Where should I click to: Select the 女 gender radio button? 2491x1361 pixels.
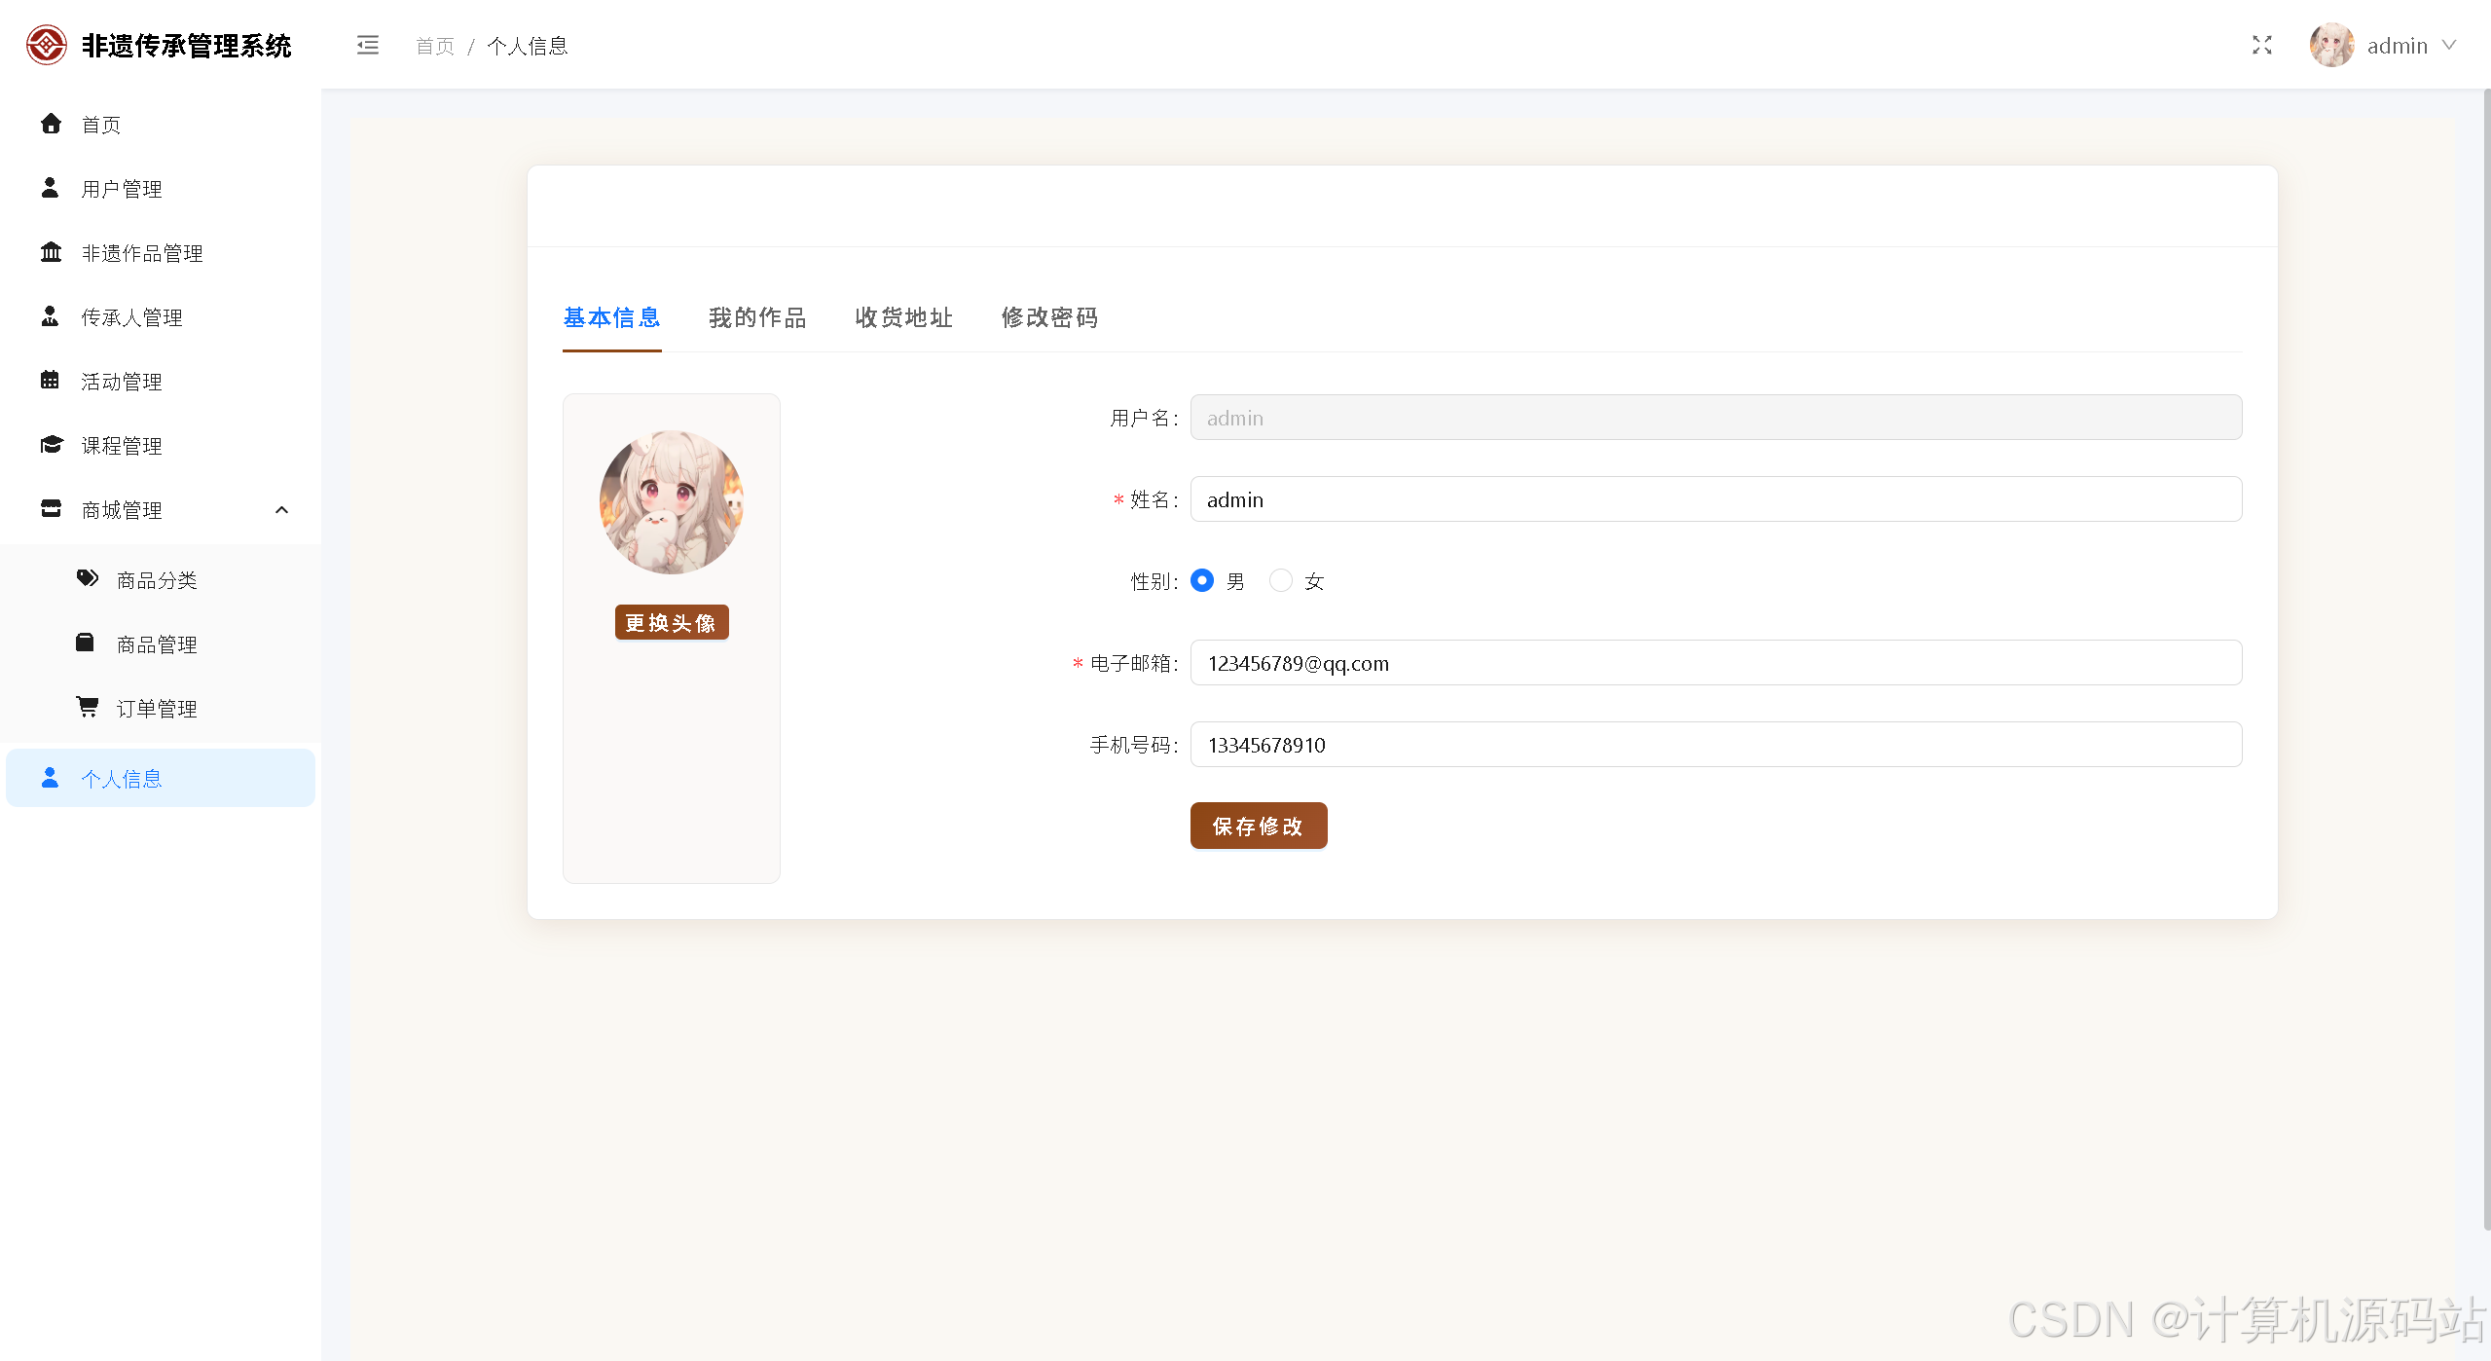(1280, 580)
